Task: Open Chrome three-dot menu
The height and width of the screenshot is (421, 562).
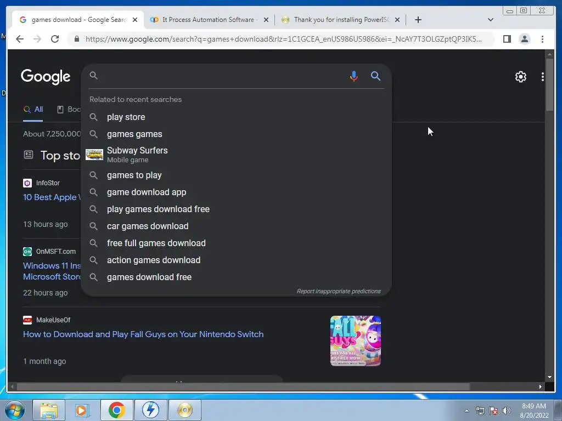Action: pyautogui.click(x=542, y=39)
